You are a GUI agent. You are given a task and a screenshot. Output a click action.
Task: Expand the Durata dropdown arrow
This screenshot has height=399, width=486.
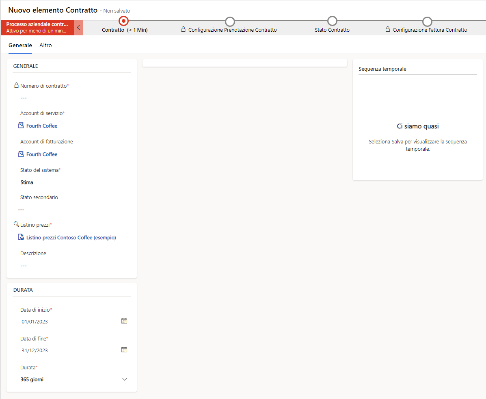coord(125,379)
